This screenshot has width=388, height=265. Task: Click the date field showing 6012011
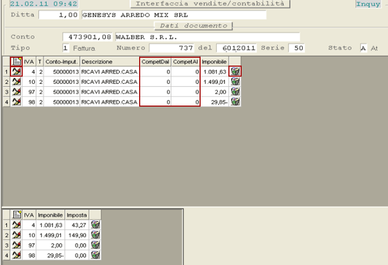(237, 48)
